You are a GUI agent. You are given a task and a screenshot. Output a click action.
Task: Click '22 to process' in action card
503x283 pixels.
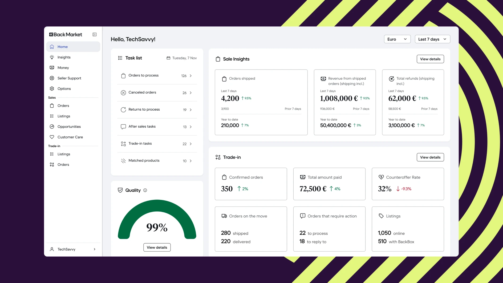point(314,233)
